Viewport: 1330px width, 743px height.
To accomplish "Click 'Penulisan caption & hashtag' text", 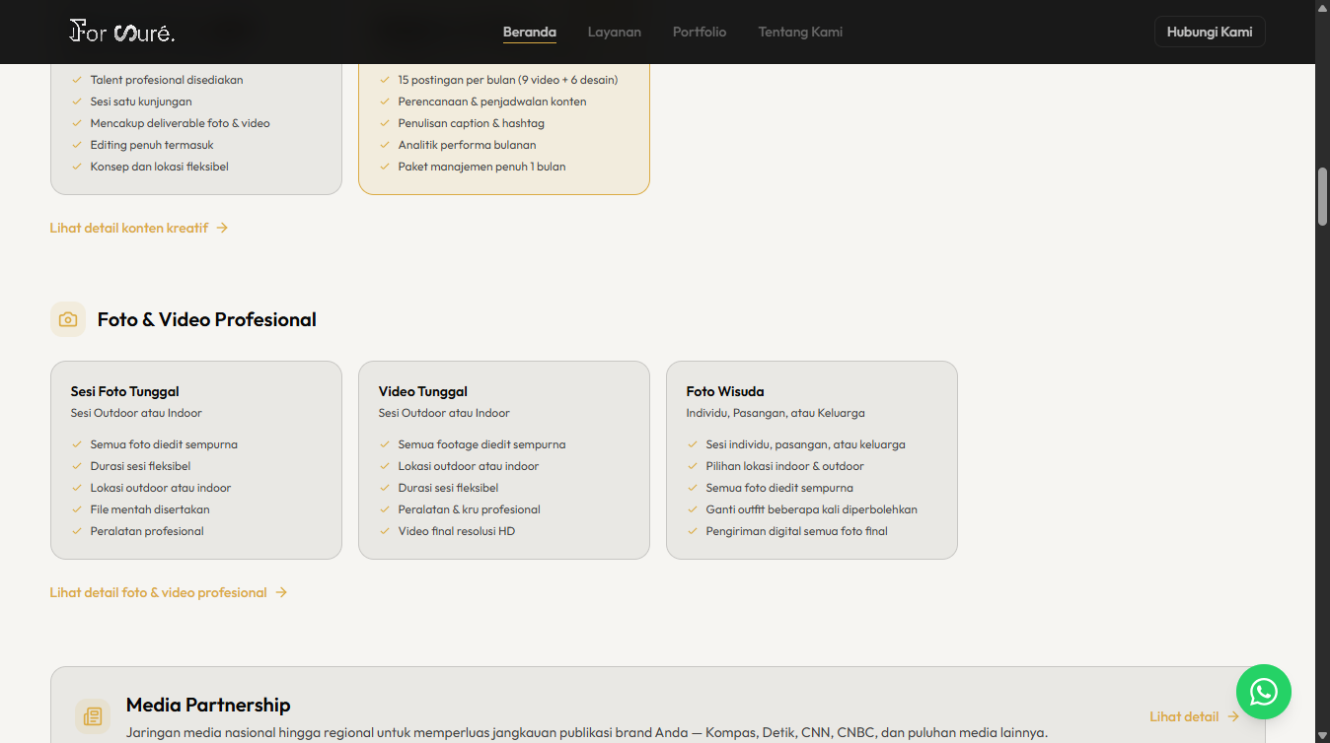I will tap(472, 123).
